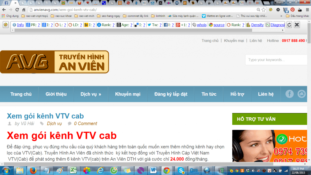This screenshot has width=311, height=175.
Task: Open the Ứng dụng apps shortcut
Action: [x=10, y=16]
